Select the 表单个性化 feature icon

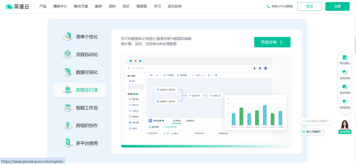tap(67, 37)
